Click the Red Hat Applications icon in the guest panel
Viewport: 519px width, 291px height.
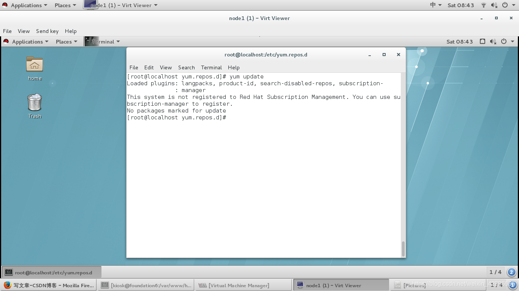pyautogui.click(x=5, y=42)
